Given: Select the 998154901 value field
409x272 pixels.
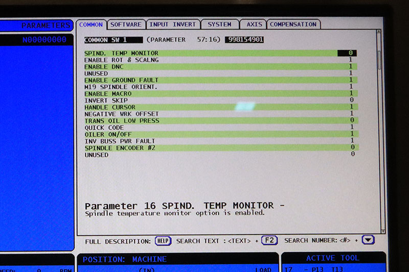Looking at the screenshot, I should click(244, 40).
